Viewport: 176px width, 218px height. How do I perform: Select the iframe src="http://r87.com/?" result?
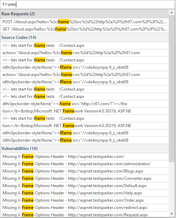(x=85, y=104)
